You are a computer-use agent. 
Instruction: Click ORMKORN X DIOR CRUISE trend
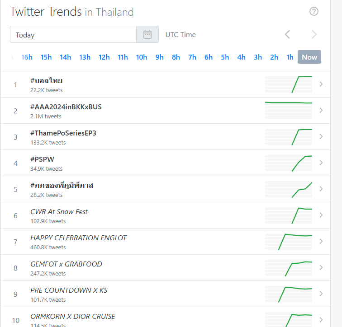click(x=73, y=317)
